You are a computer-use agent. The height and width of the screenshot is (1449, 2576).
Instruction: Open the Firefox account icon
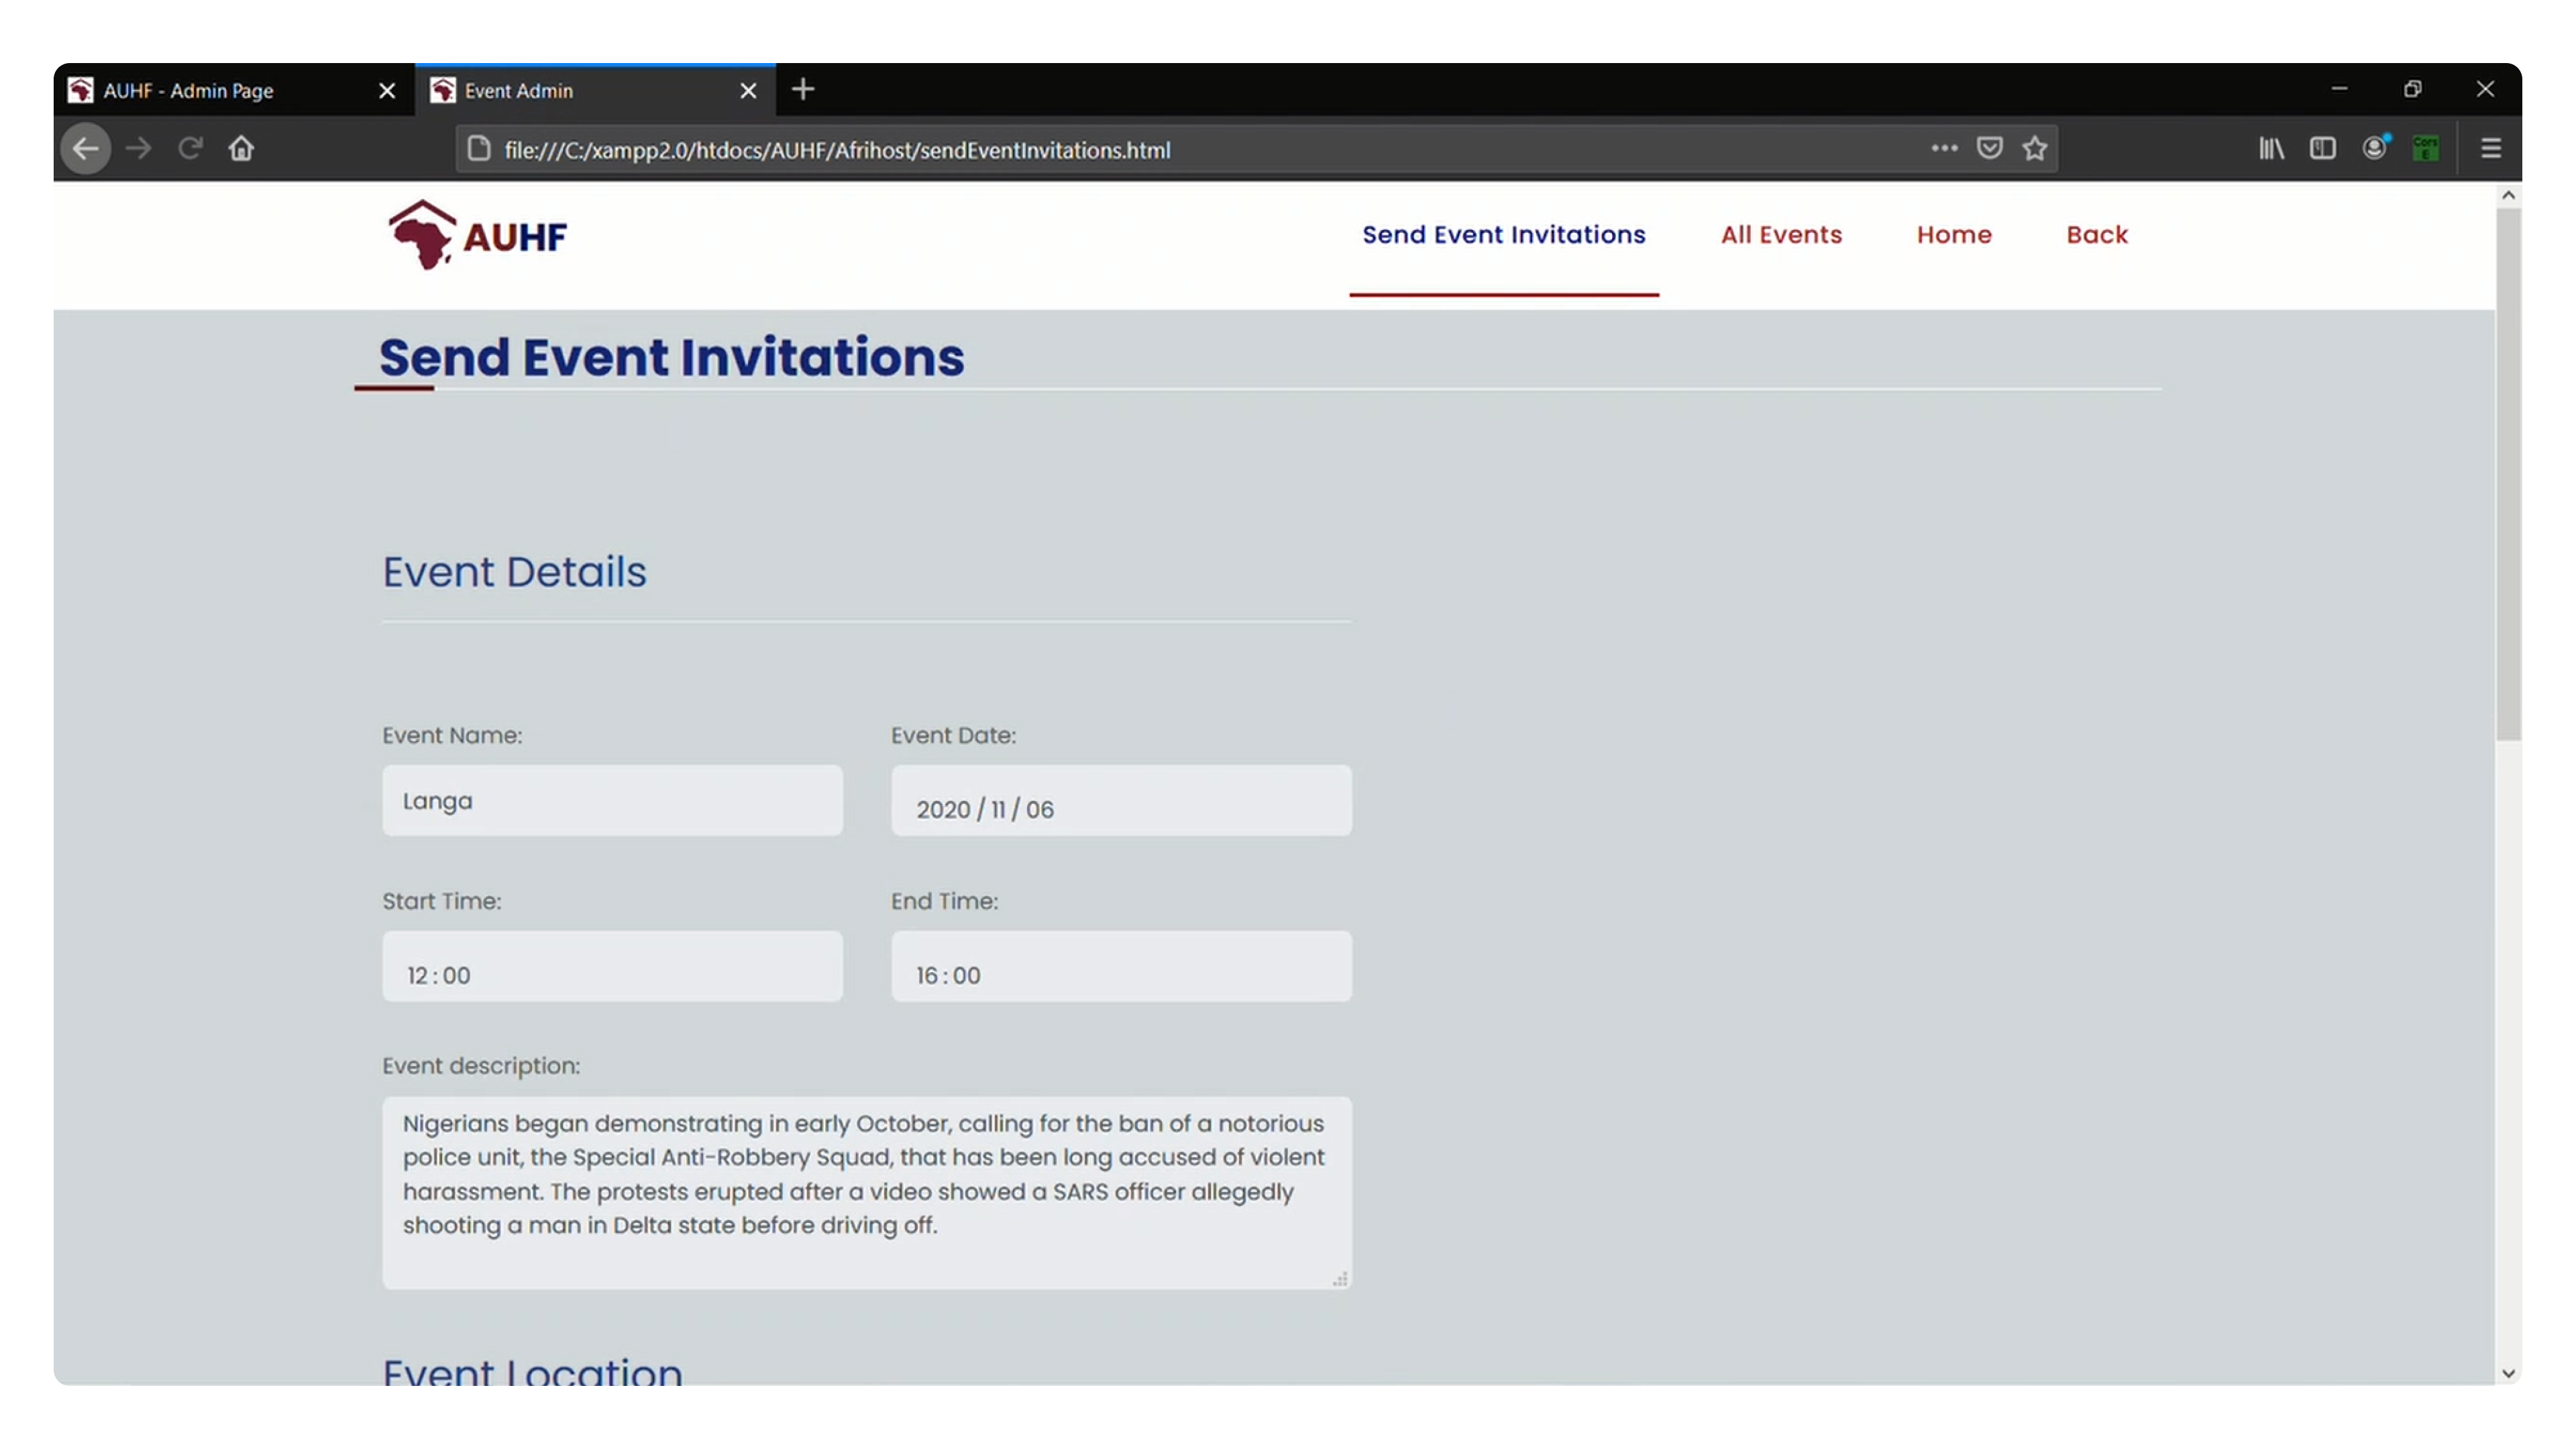tap(2375, 148)
